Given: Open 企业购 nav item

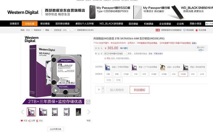Looking at the screenshot, I should pos(180,24).
